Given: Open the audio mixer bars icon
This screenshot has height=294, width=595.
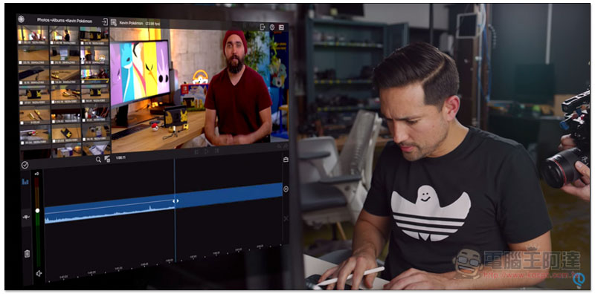Looking at the screenshot, I should pos(25,182).
